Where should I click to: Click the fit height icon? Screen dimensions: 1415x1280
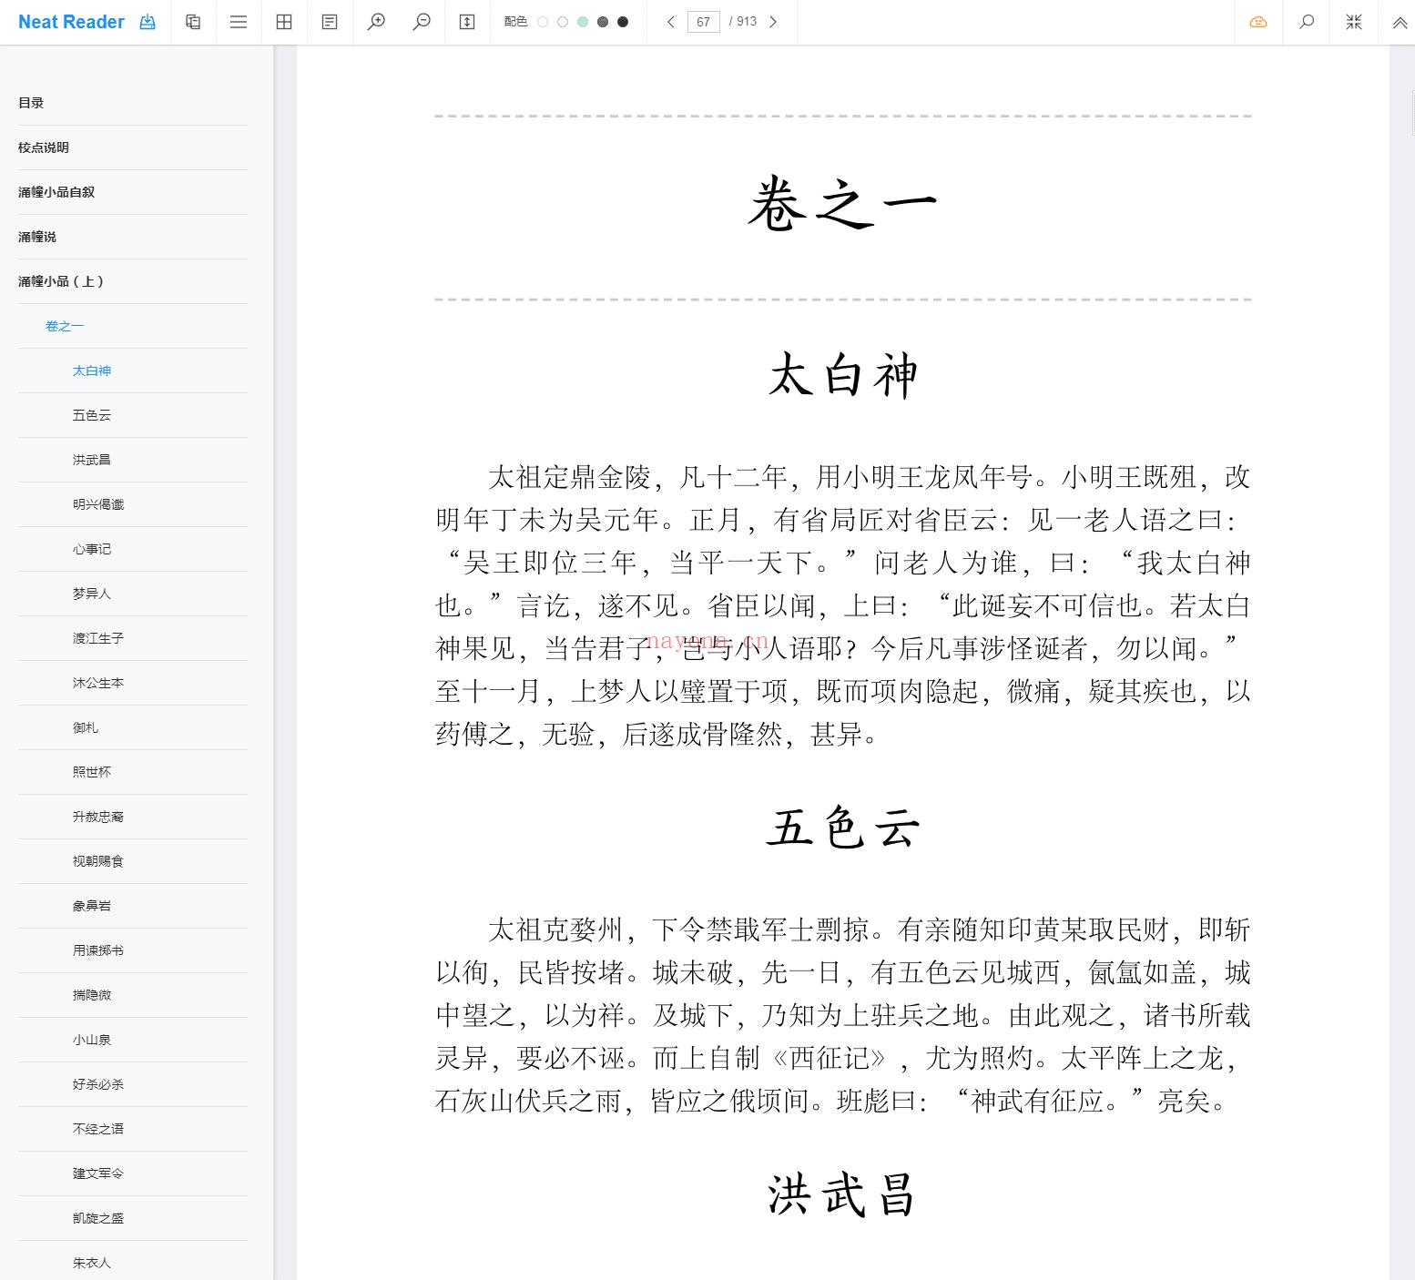click(467, 22)
